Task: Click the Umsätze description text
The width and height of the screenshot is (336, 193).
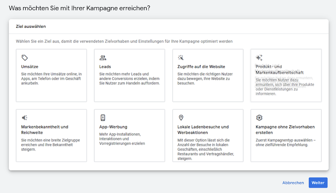Action: click(51, 79)
